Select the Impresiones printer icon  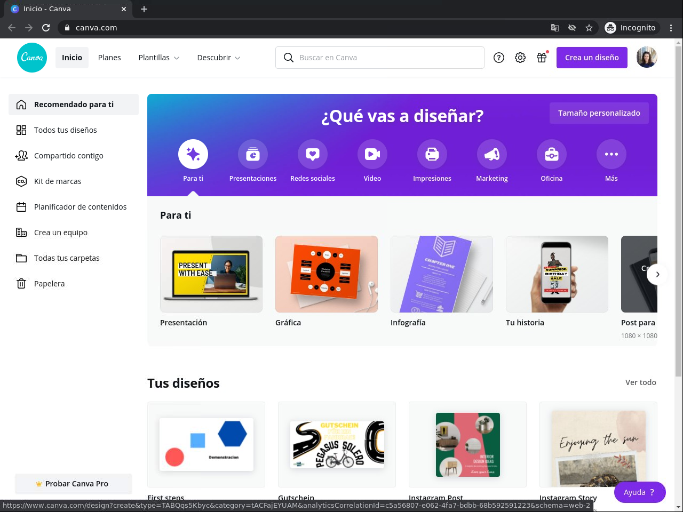coord(432,154)
